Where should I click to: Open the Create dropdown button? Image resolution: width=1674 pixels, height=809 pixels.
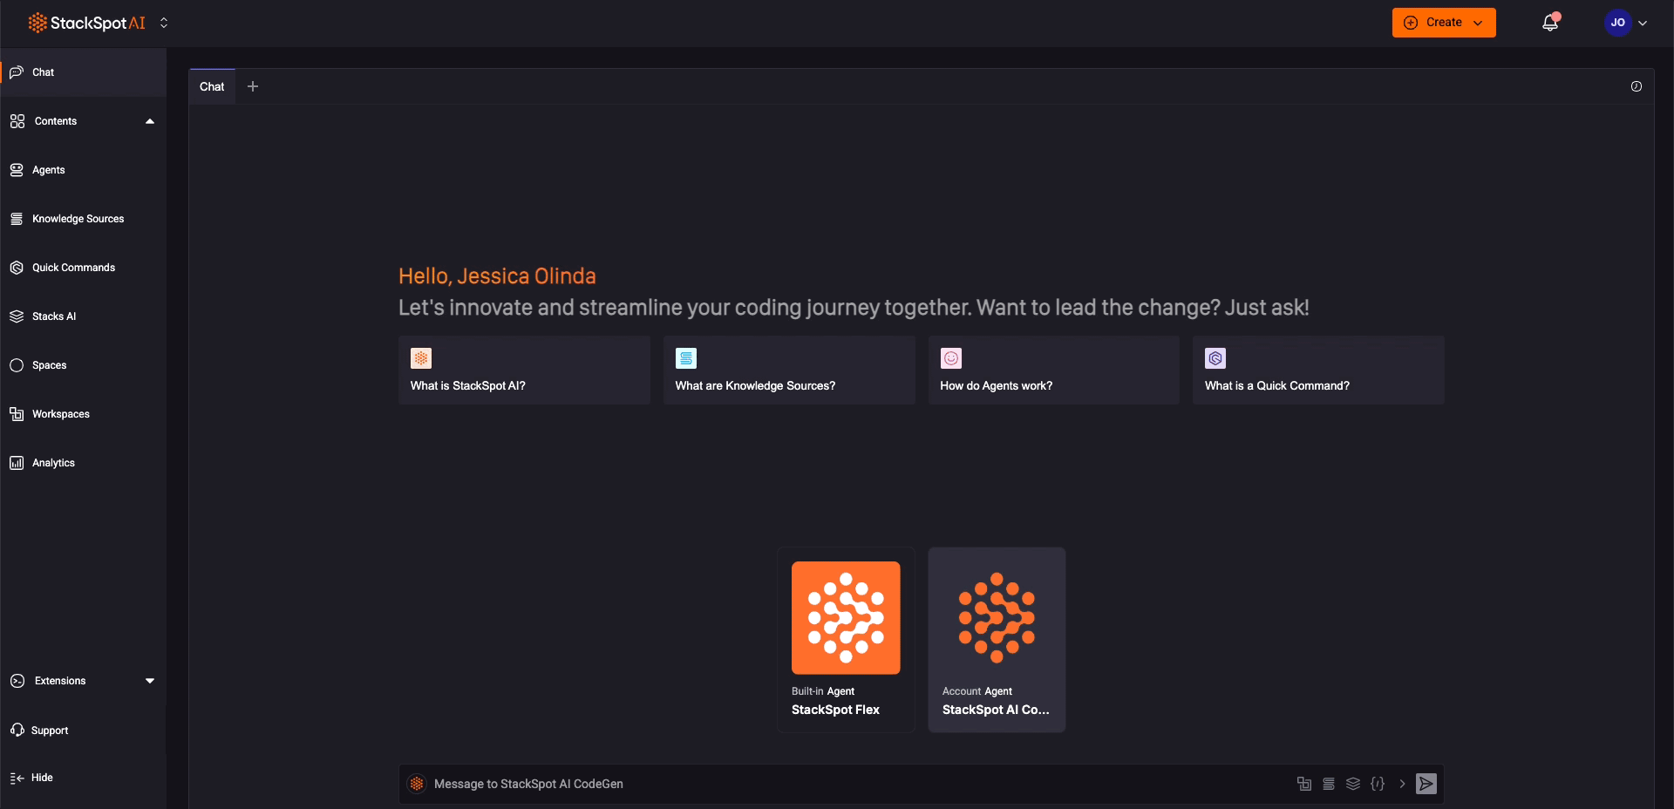[x=1444, y=23]
